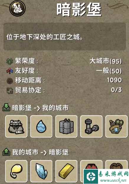Click the green import arrow icon
Image resolution: width=129 pixels, height=184 pixels.
pos(6,107)
